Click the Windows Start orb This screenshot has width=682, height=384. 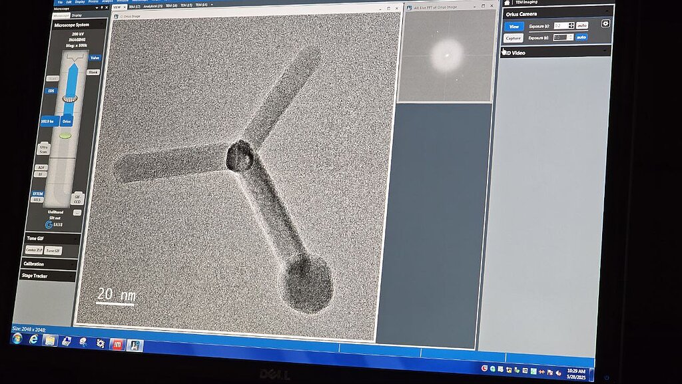click(x=17, y=338)
